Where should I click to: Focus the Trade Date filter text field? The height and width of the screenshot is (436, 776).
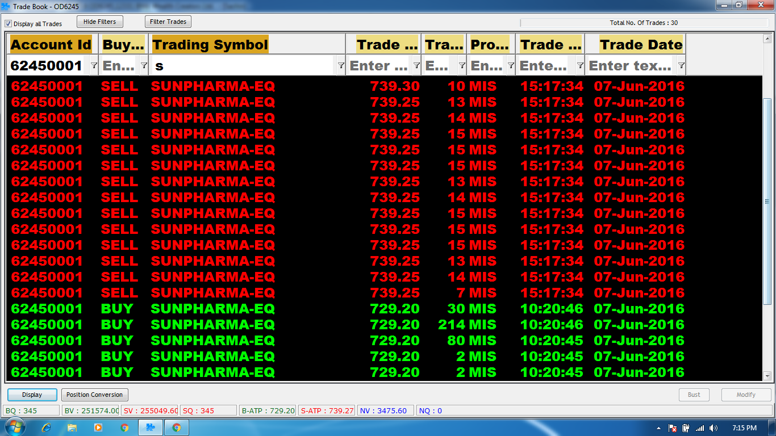coord(631,66)
